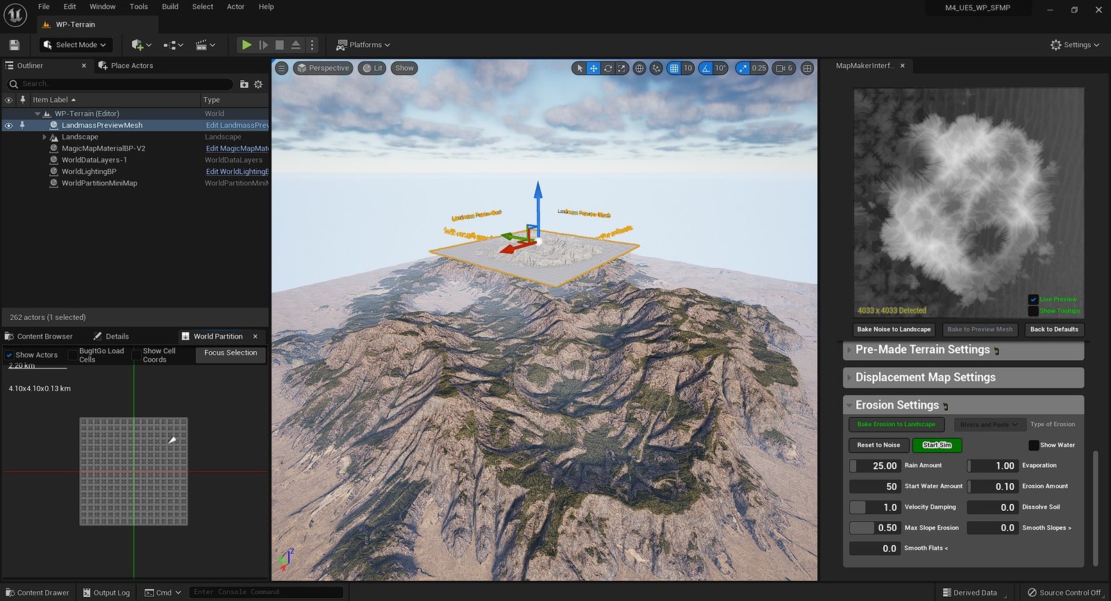Image resolution: width=1111 pixels, height=601 pixels.
Task: Toggle scale snapping in the viewport
Action: tap(743, 68)
